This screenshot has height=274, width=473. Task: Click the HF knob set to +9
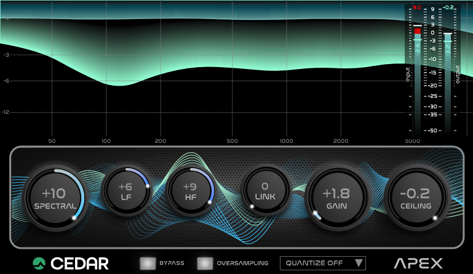190,190
